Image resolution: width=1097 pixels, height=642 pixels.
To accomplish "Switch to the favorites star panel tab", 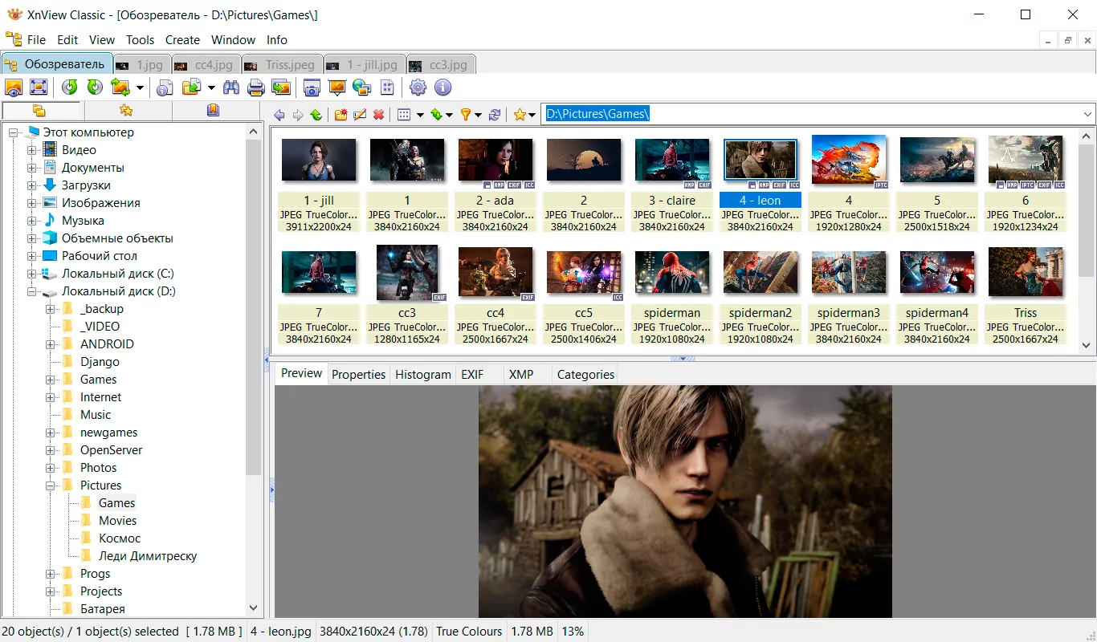I will click(x=126, y=111).
